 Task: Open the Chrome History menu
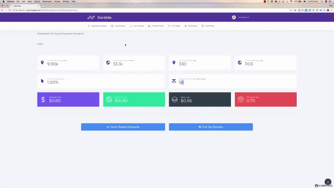pyautogui.click(x=37, y=1)
